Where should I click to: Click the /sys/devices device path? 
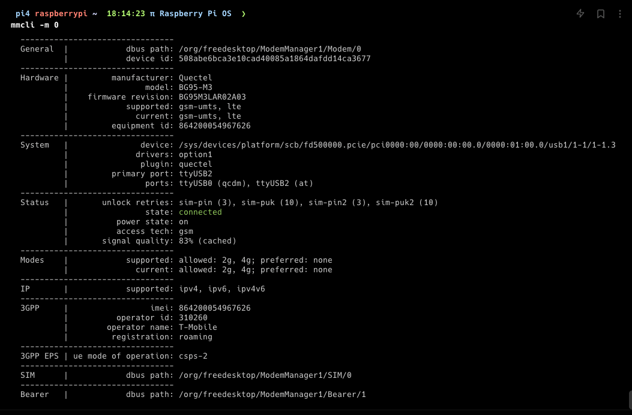[397, 145]
